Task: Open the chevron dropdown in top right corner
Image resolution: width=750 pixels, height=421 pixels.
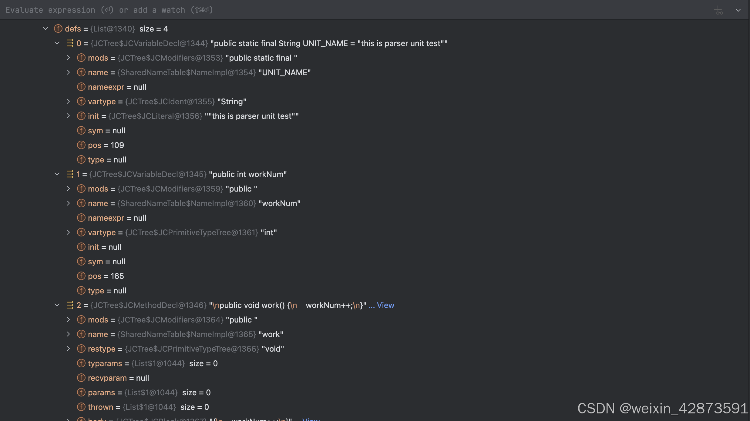Action: point(738,10)
